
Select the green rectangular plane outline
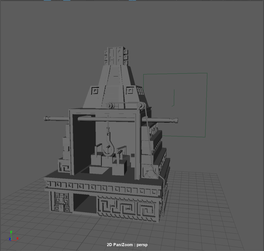(175, 105)
